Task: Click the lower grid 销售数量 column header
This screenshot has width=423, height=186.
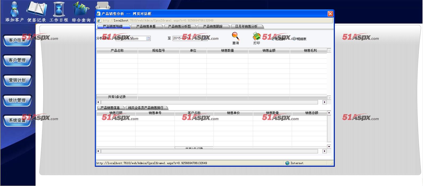Action: (x=272, y=113)
